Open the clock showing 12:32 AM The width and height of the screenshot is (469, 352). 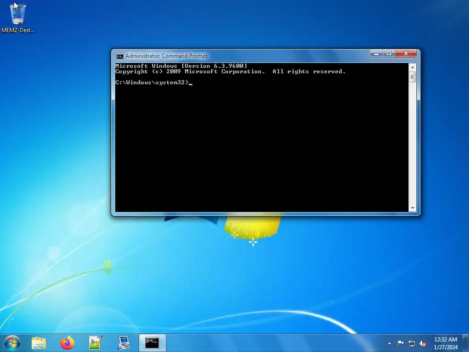[x=445, y=343]
